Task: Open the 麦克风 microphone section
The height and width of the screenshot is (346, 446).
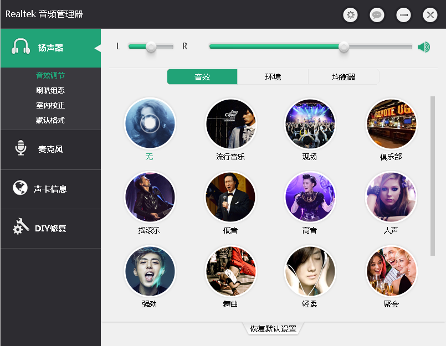Action: (x=50, y=149)
